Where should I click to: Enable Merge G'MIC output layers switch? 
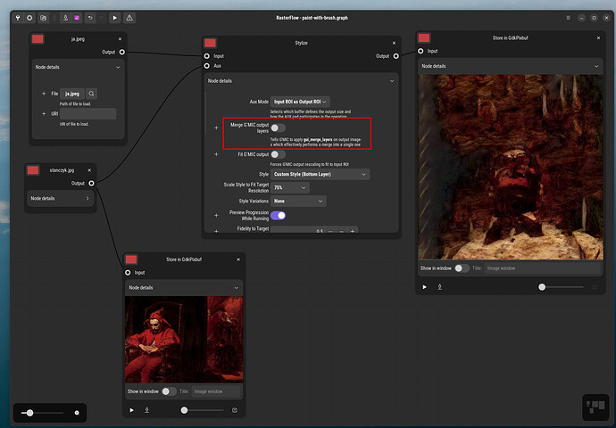point(279,128)
